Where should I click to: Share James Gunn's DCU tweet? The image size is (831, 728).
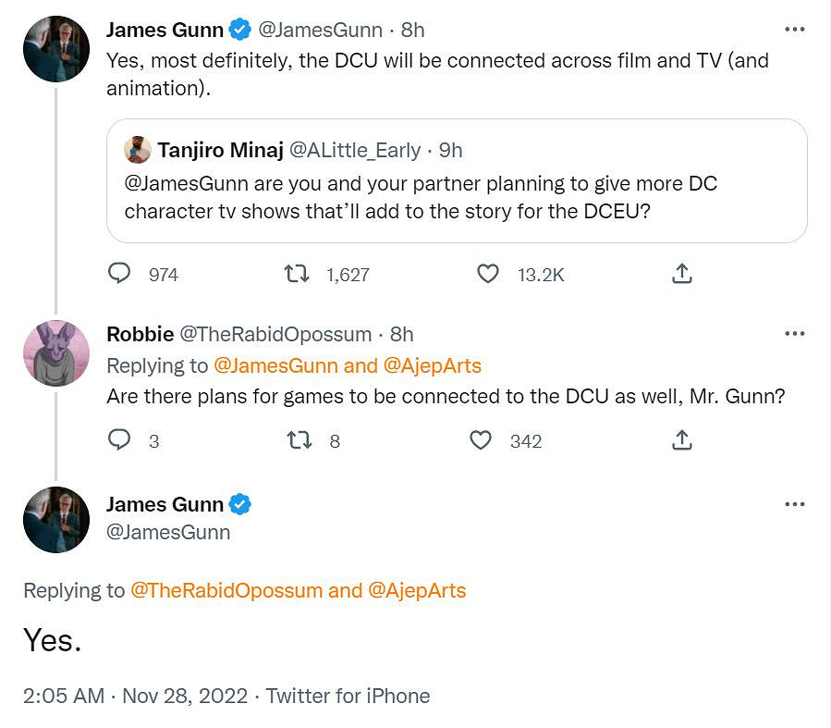(x=681, y=274)
